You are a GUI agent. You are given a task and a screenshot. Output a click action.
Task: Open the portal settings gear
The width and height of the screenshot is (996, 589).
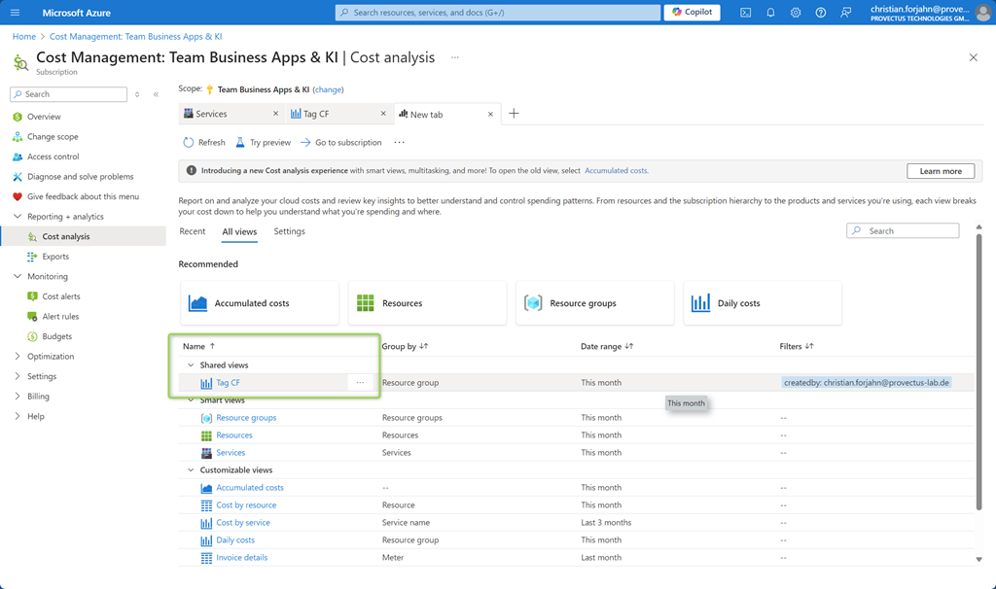pyautogui.click(x=796, y=13)
